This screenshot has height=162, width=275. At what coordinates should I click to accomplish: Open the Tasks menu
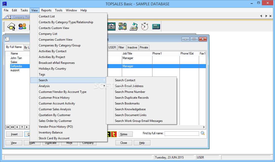pyautogui.click(x=24, y=10)
